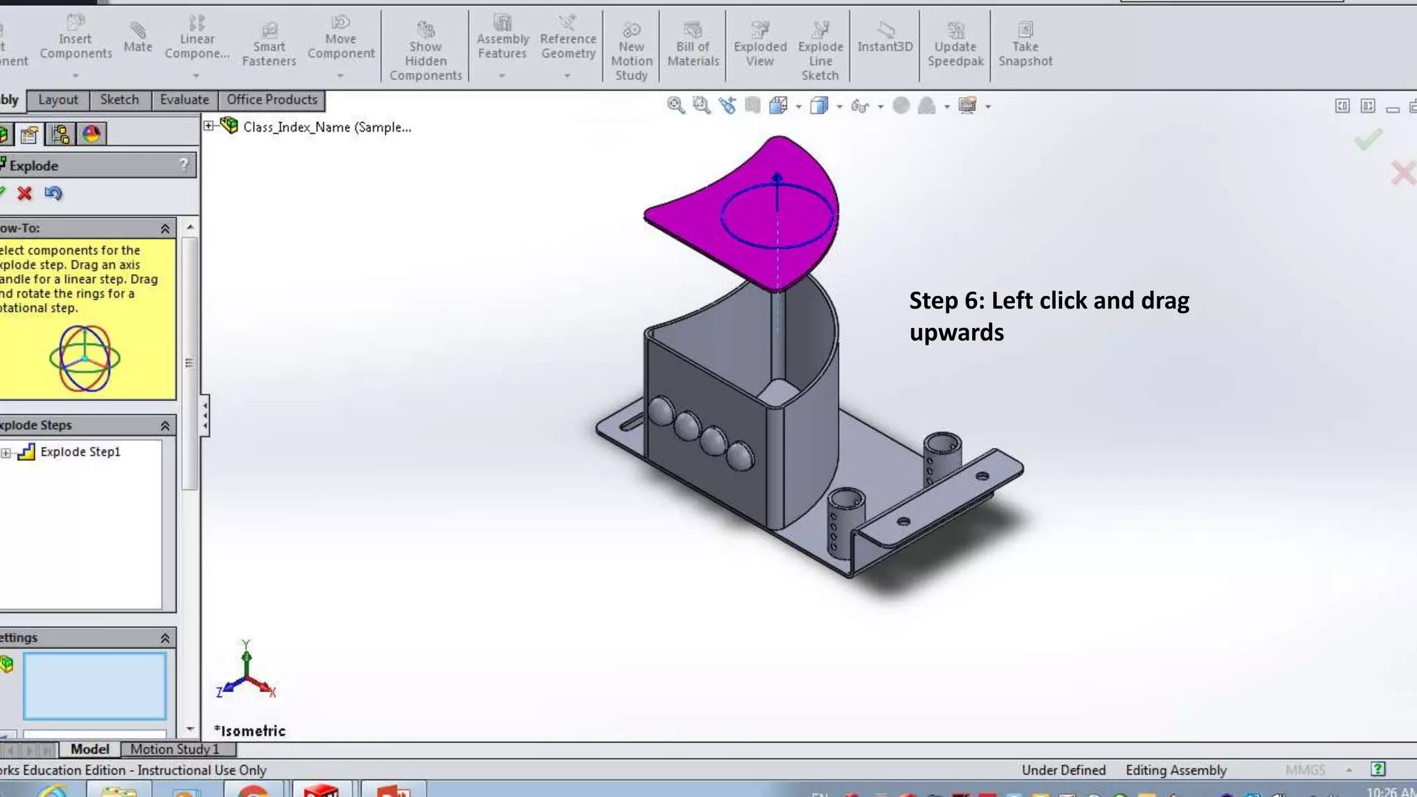Create a New Motion Study

(631, 52)
